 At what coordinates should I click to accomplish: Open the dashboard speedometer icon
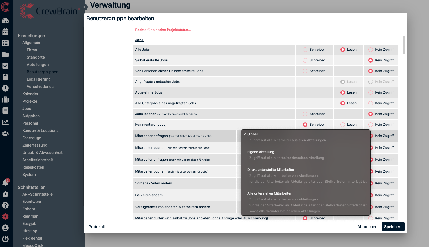(x=5, y=21)
